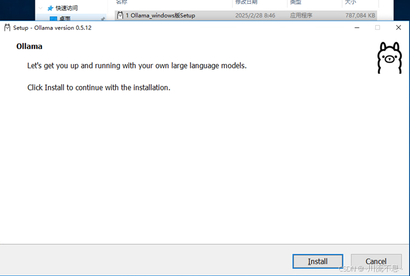Click the Install button
This screenshot has width=410, height=276.
318,261
